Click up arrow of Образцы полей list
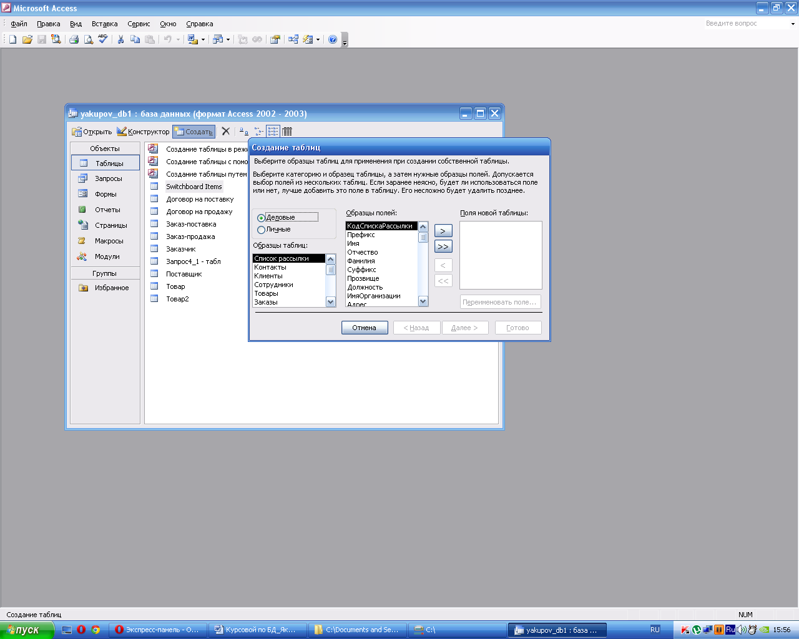This screenshot has height=639, width=799. (x=423, y=227)
